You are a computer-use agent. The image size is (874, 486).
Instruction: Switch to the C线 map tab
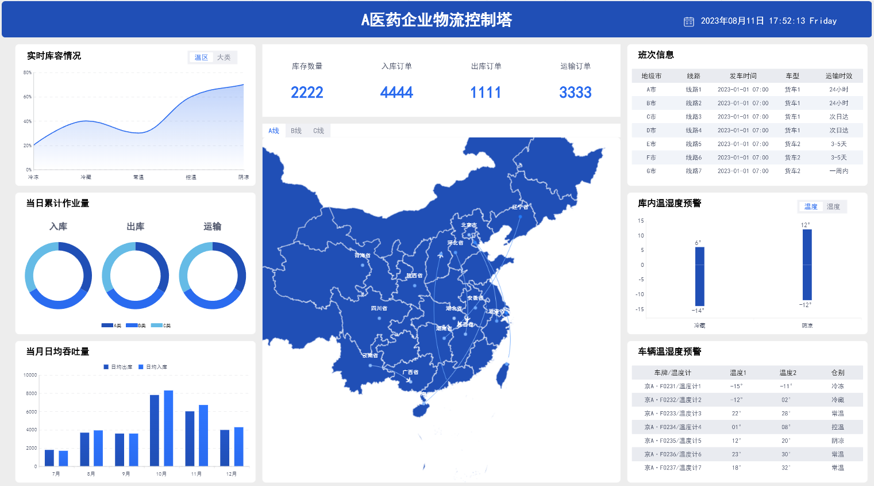[x=318, y=131]
